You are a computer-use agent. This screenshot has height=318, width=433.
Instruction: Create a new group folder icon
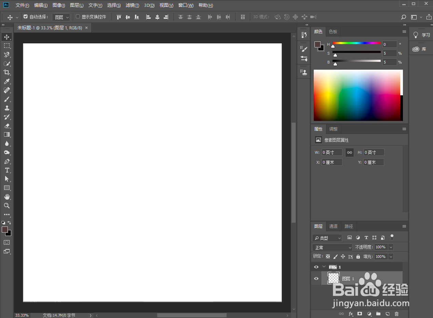(378, 314)
